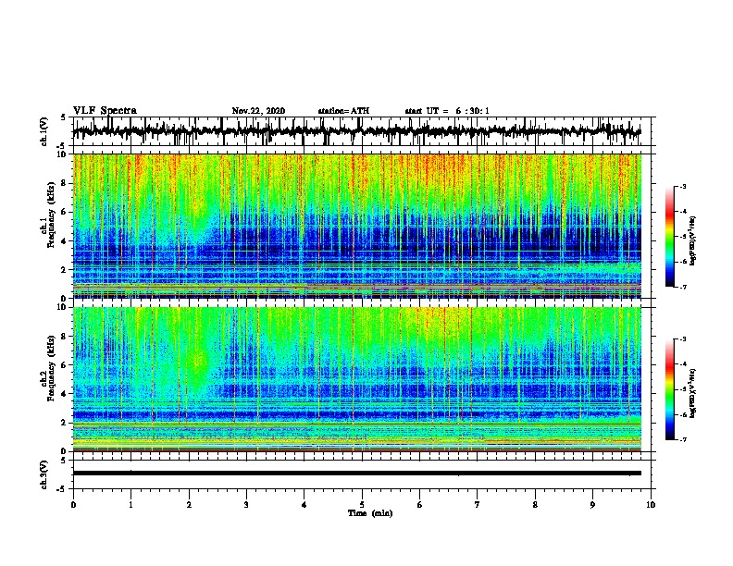The width and height of the screenshot is (733, 566).
Task: Click time axis tick label "3"
Action: click(246, 504)
